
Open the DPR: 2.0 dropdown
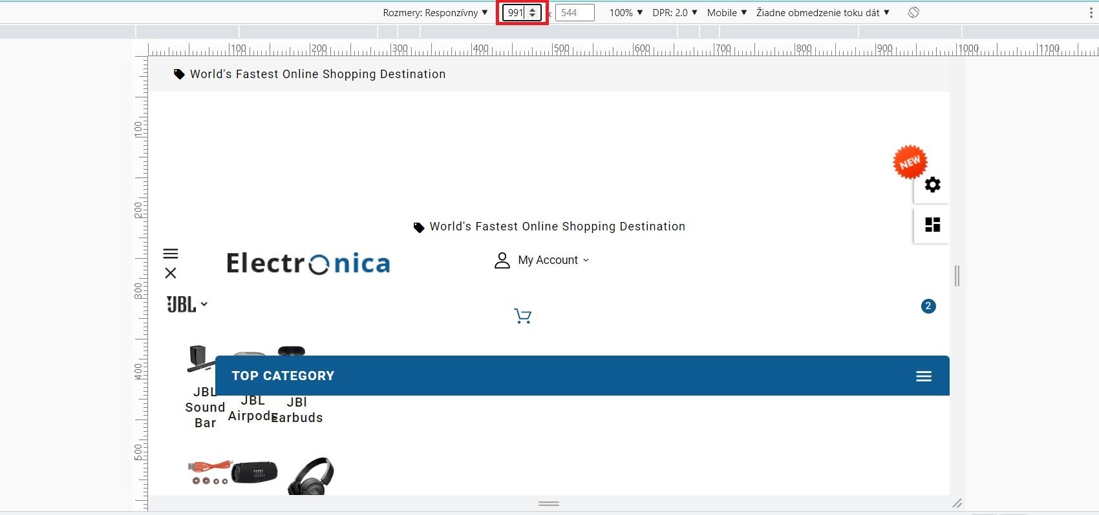pos(675,12)
